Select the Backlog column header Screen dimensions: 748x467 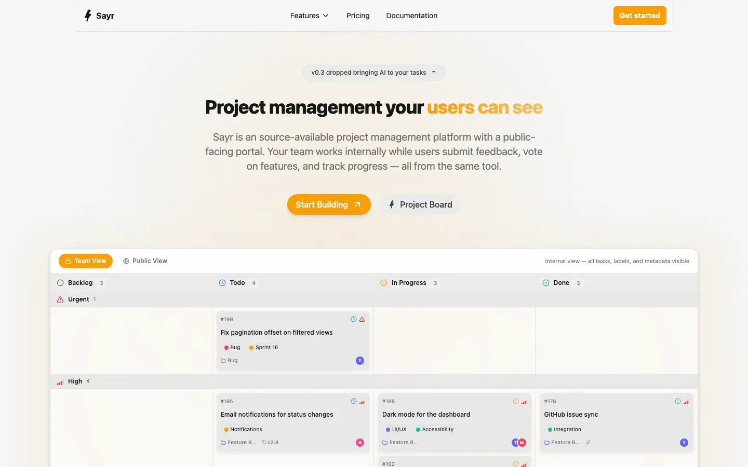point(131,283)
